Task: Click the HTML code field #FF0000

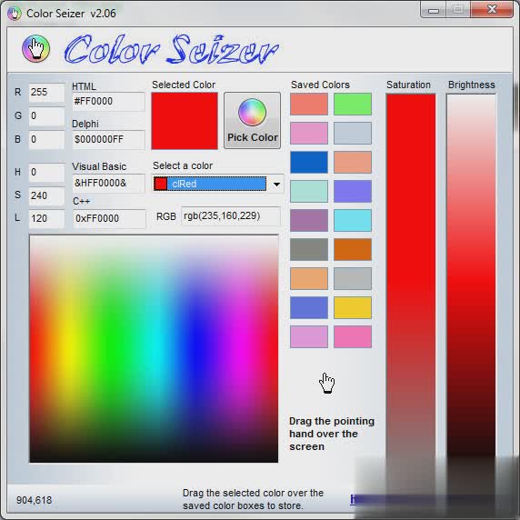Action: click(x=108, y=102)
